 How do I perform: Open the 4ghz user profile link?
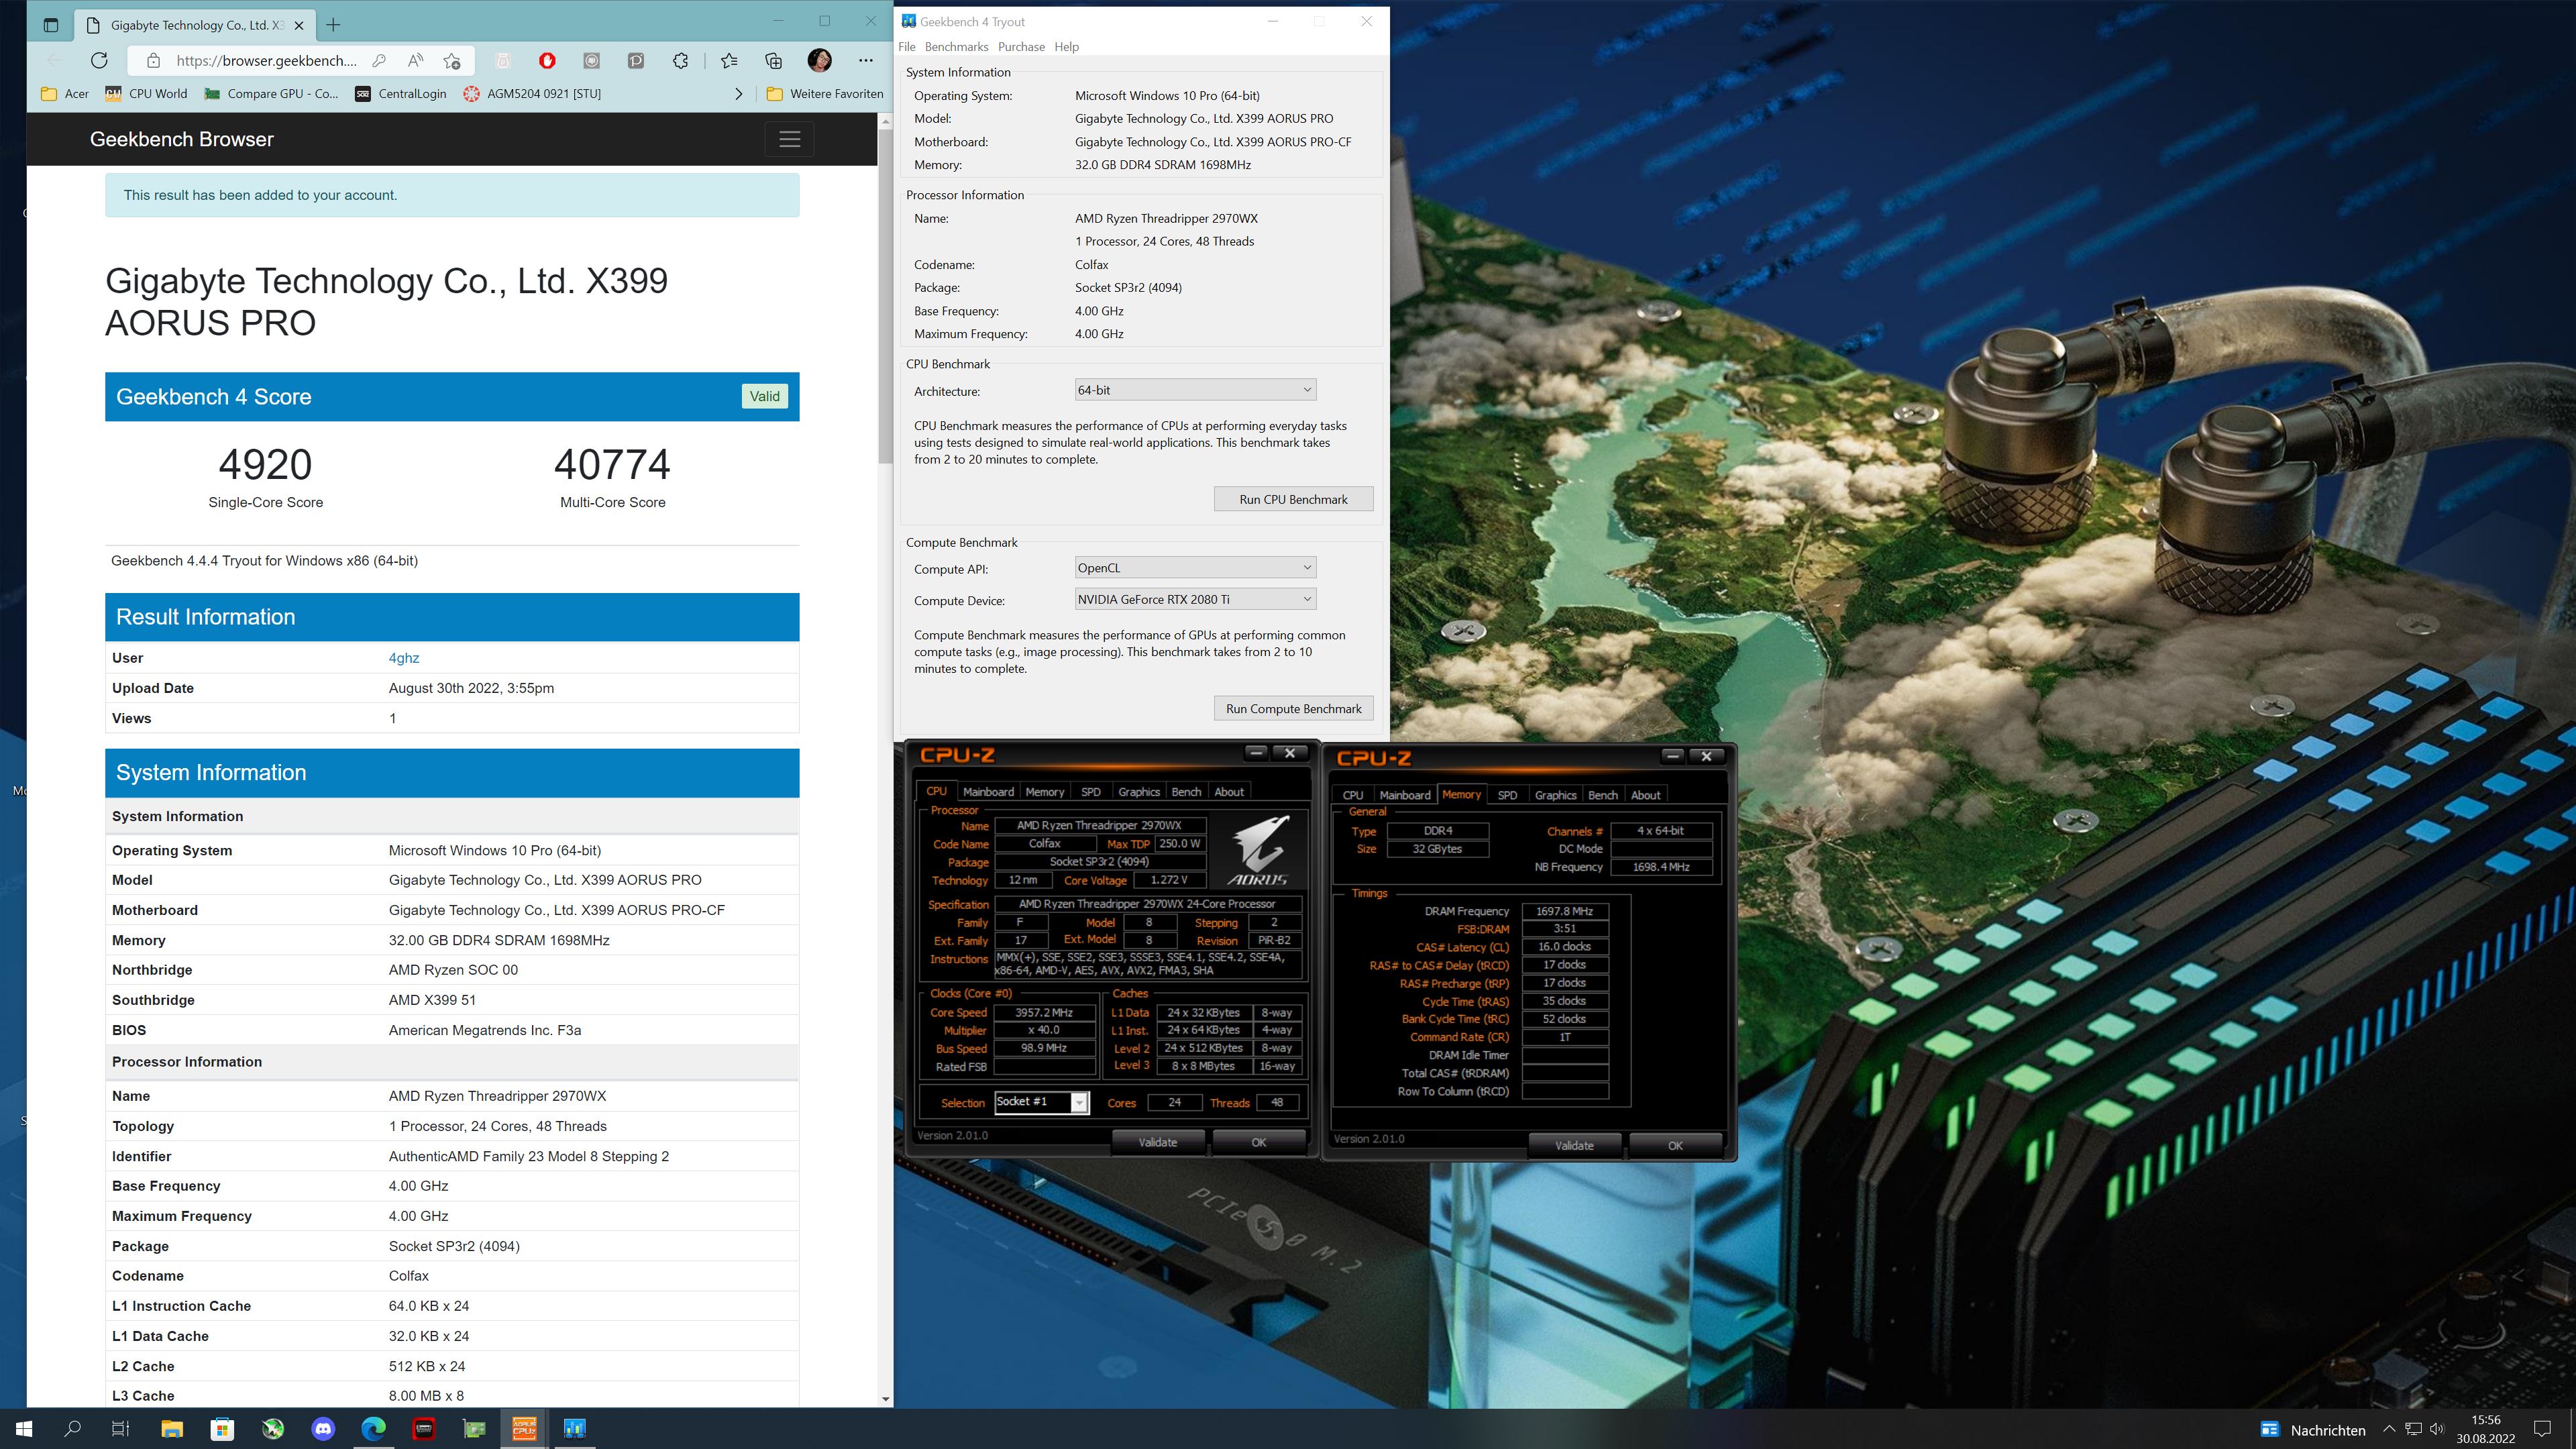tap(403, 658)
